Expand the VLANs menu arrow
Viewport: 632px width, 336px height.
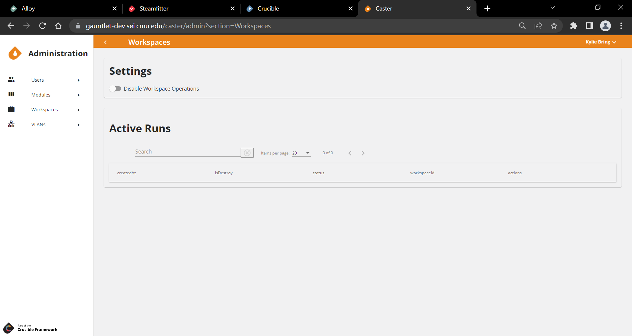coord(79,125)
